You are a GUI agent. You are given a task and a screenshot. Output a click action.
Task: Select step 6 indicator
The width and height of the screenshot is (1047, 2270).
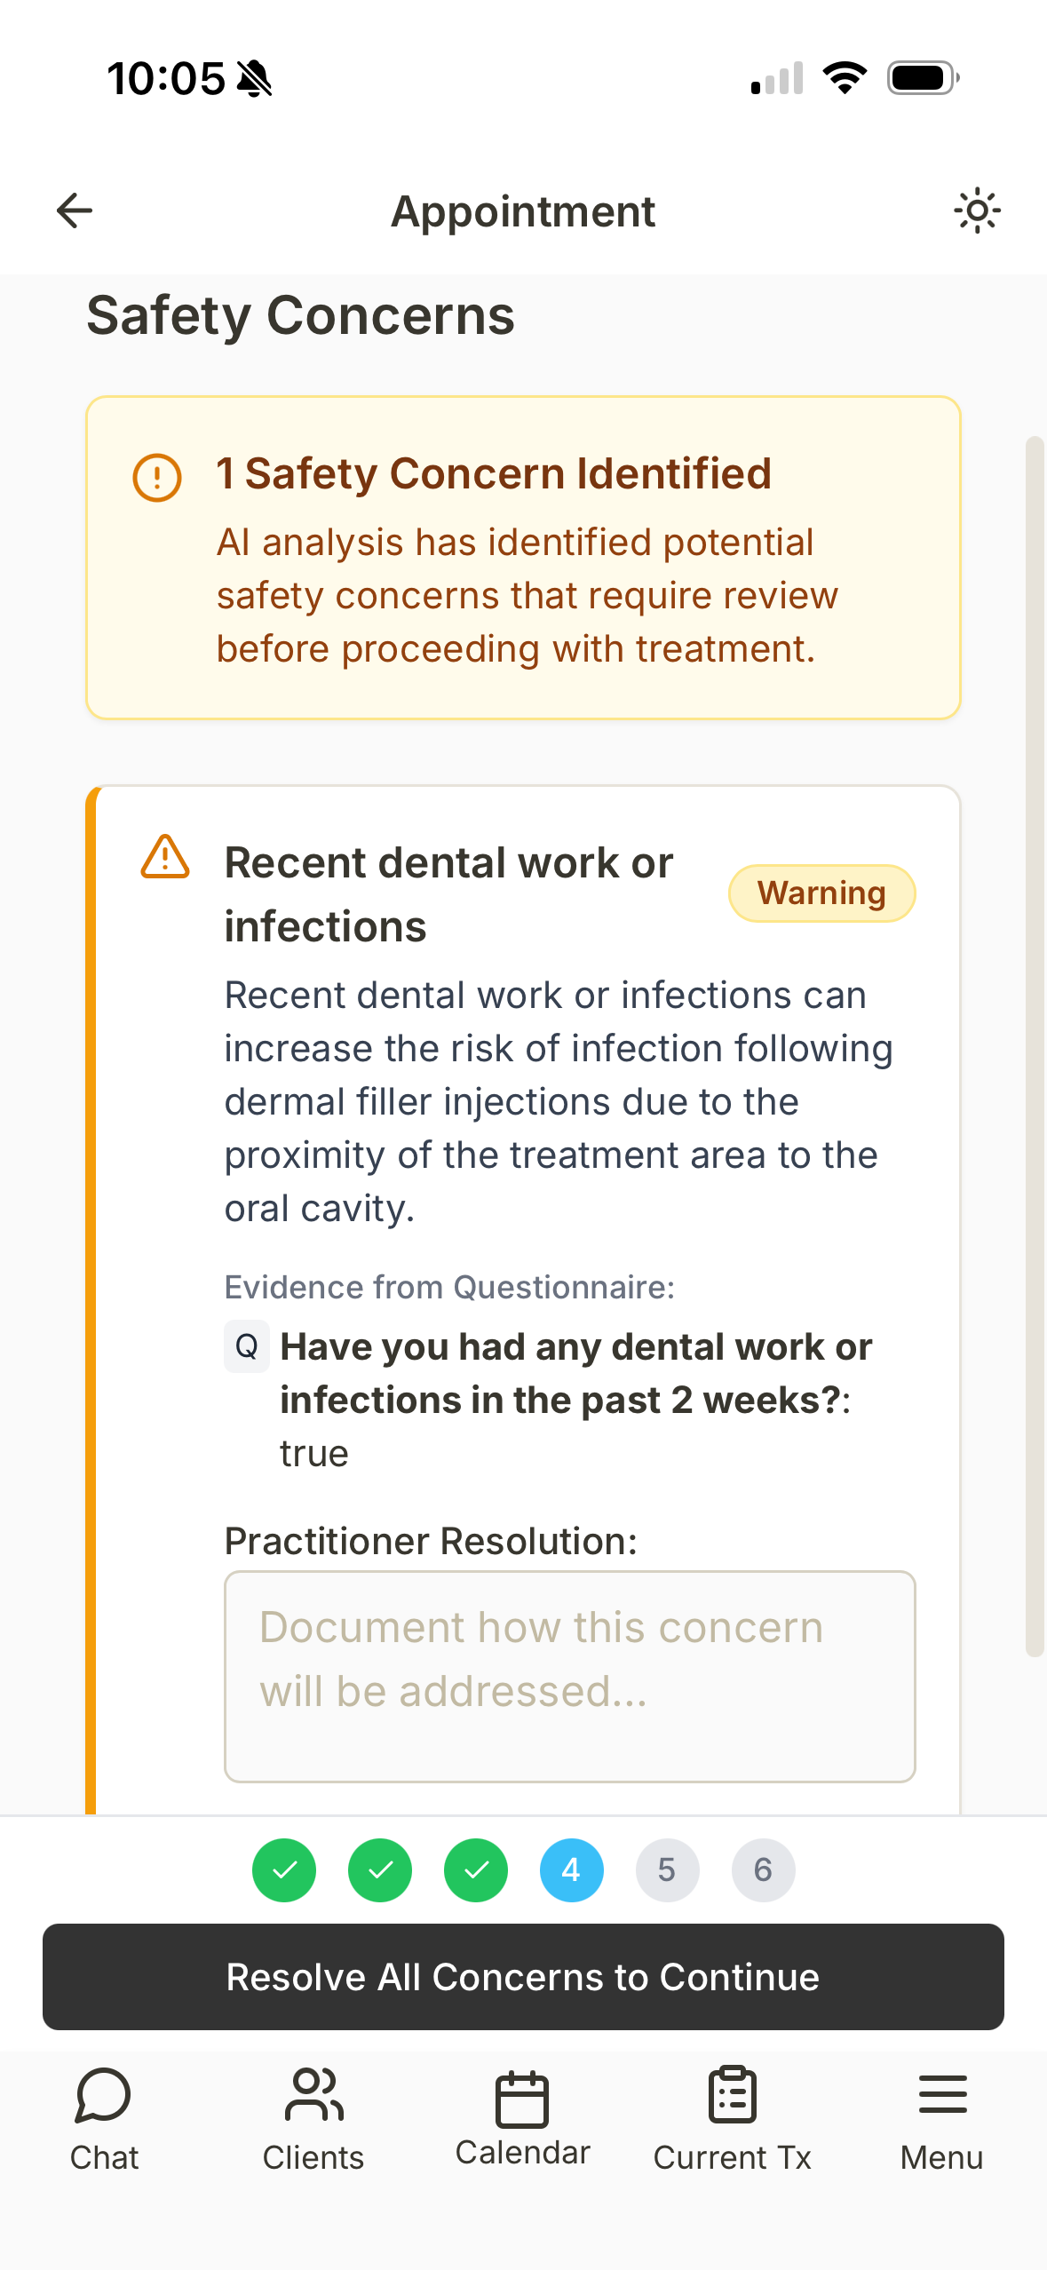point(763,1869)
